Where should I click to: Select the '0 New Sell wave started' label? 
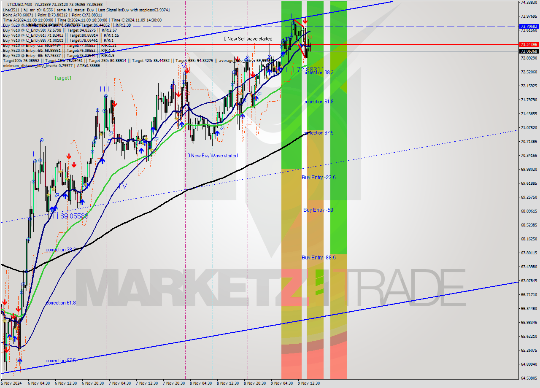(248, 39)
